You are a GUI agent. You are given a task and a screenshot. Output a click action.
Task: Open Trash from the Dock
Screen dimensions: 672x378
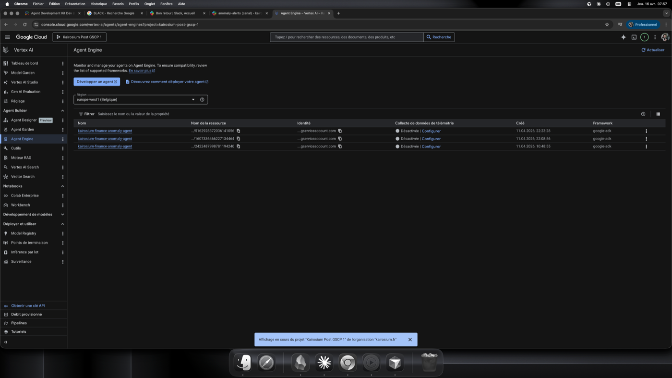pos(429,362)
